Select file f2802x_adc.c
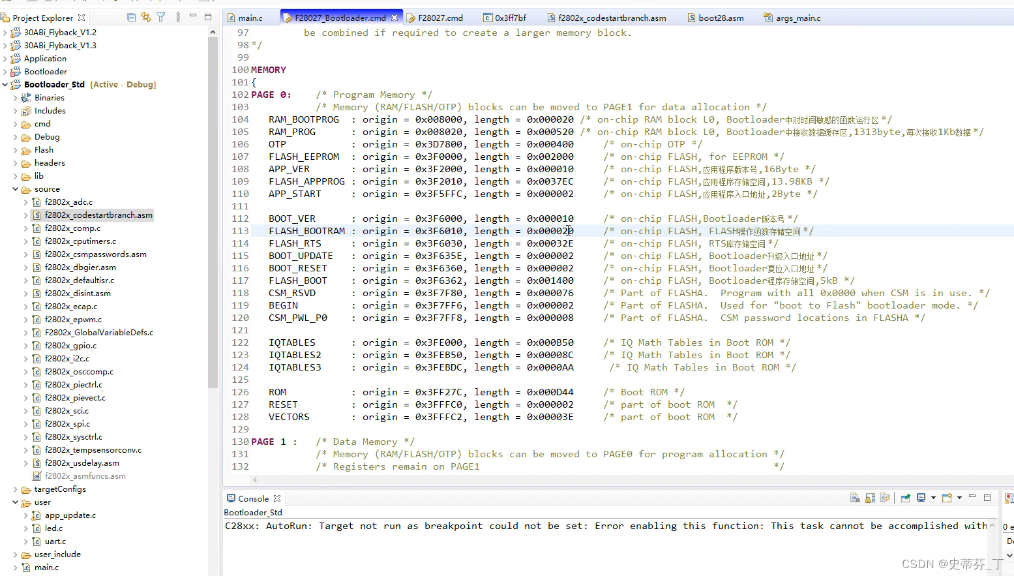Screen dimensions: 1014x576 (68, 202)
